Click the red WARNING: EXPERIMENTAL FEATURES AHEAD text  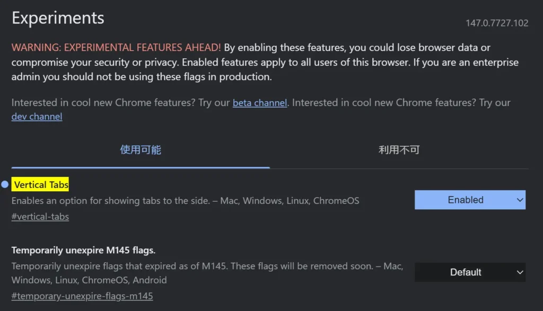[x=116, y=48]
